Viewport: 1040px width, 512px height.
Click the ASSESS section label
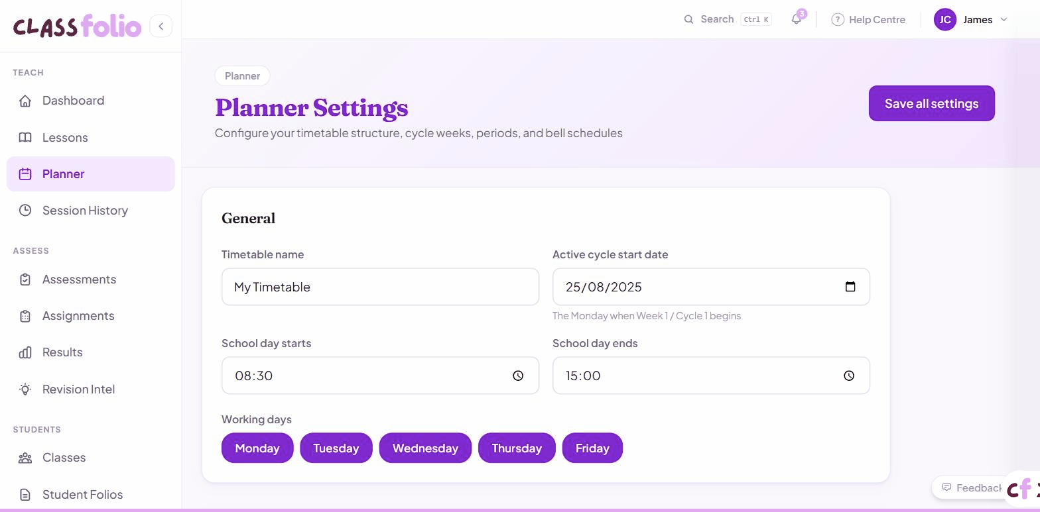coord(31,251)
